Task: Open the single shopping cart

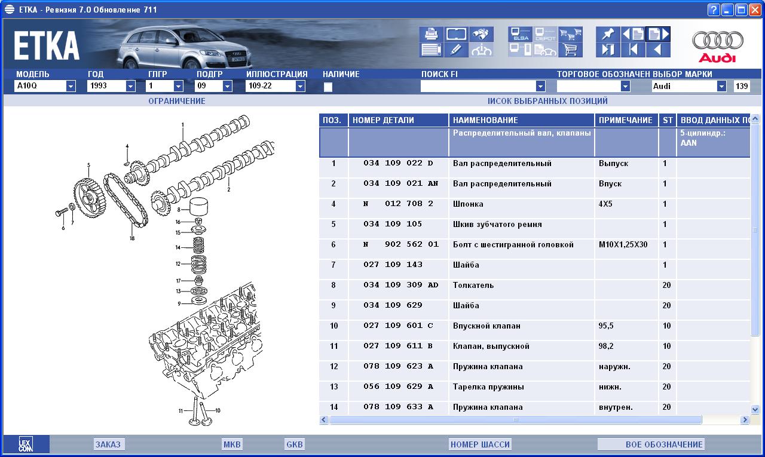Action: (570, 50)
